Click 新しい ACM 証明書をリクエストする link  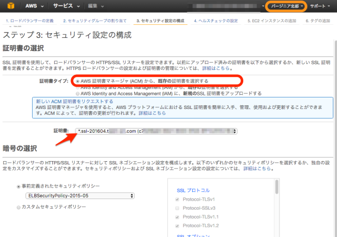point(74,101)
